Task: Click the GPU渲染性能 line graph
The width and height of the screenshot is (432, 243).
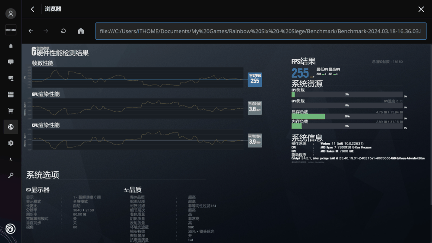Action: (137, 108)
